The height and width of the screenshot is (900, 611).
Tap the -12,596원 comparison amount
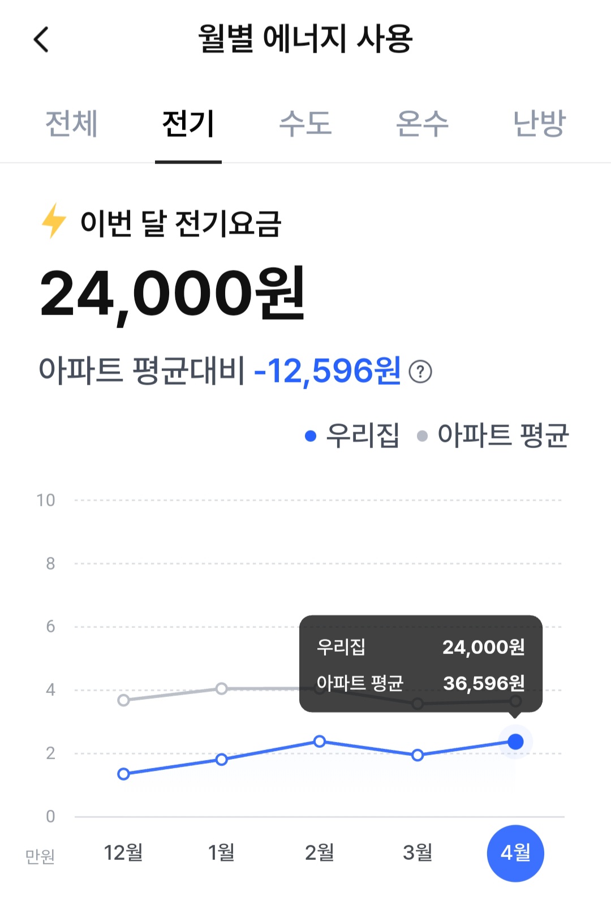point(328,371)
